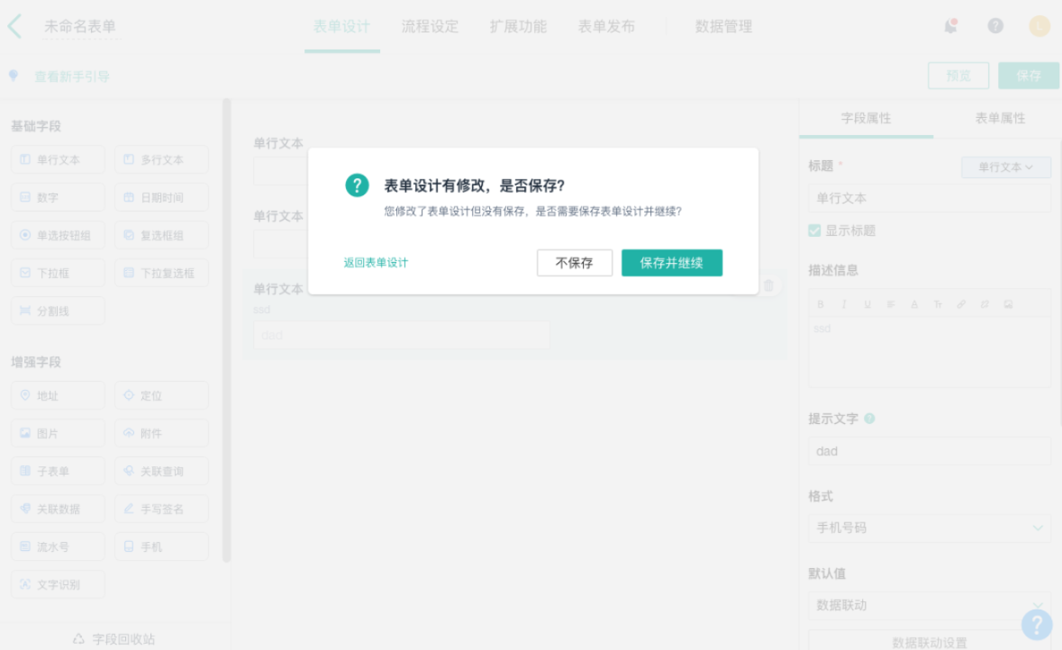Open the 字段回收站 at bottom left

(x=114, y=638)
